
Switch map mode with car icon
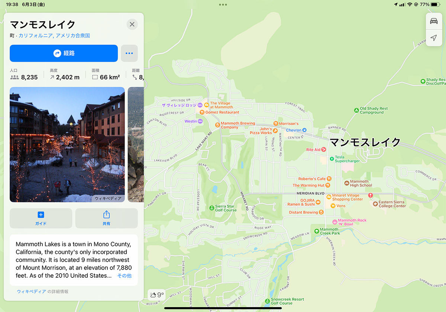[x=434, y=21]
